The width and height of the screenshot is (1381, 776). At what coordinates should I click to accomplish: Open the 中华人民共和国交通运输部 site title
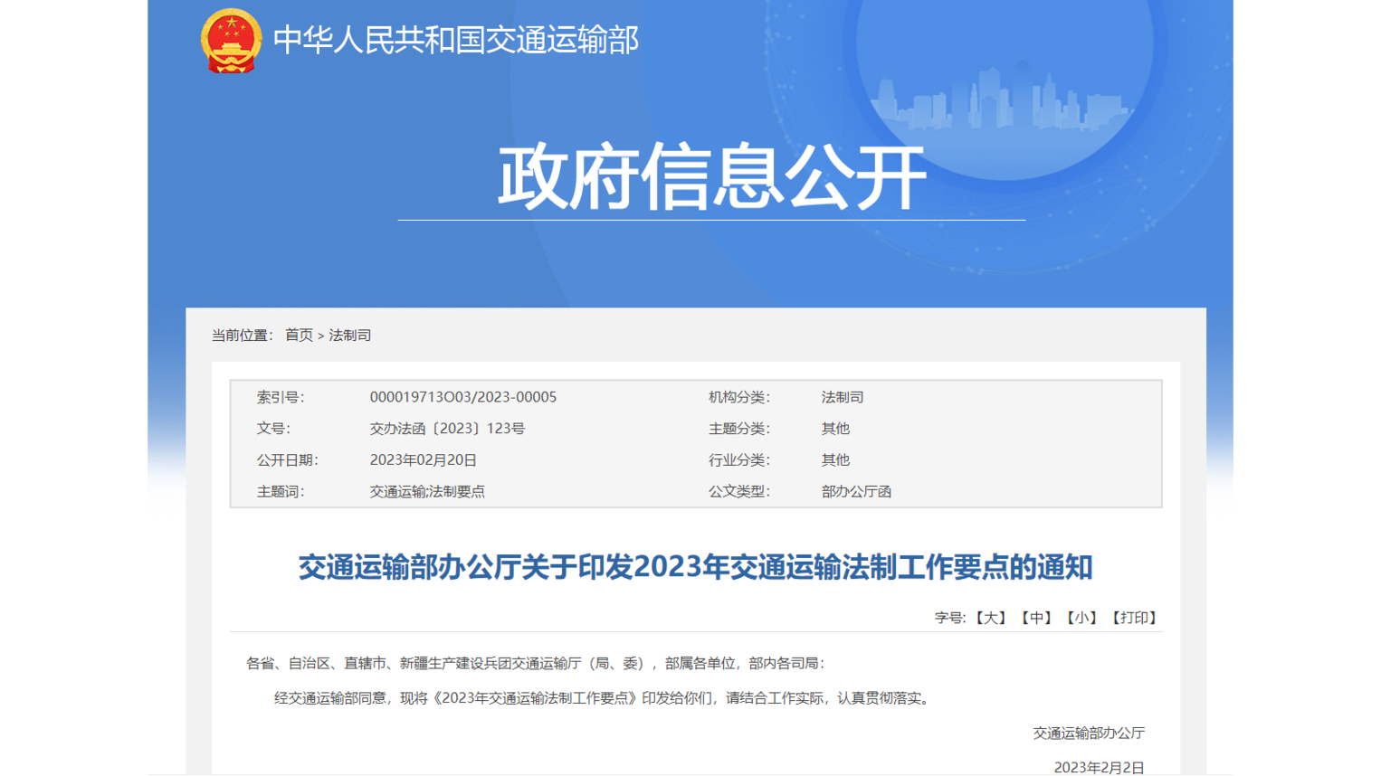(x=455, y=41)
